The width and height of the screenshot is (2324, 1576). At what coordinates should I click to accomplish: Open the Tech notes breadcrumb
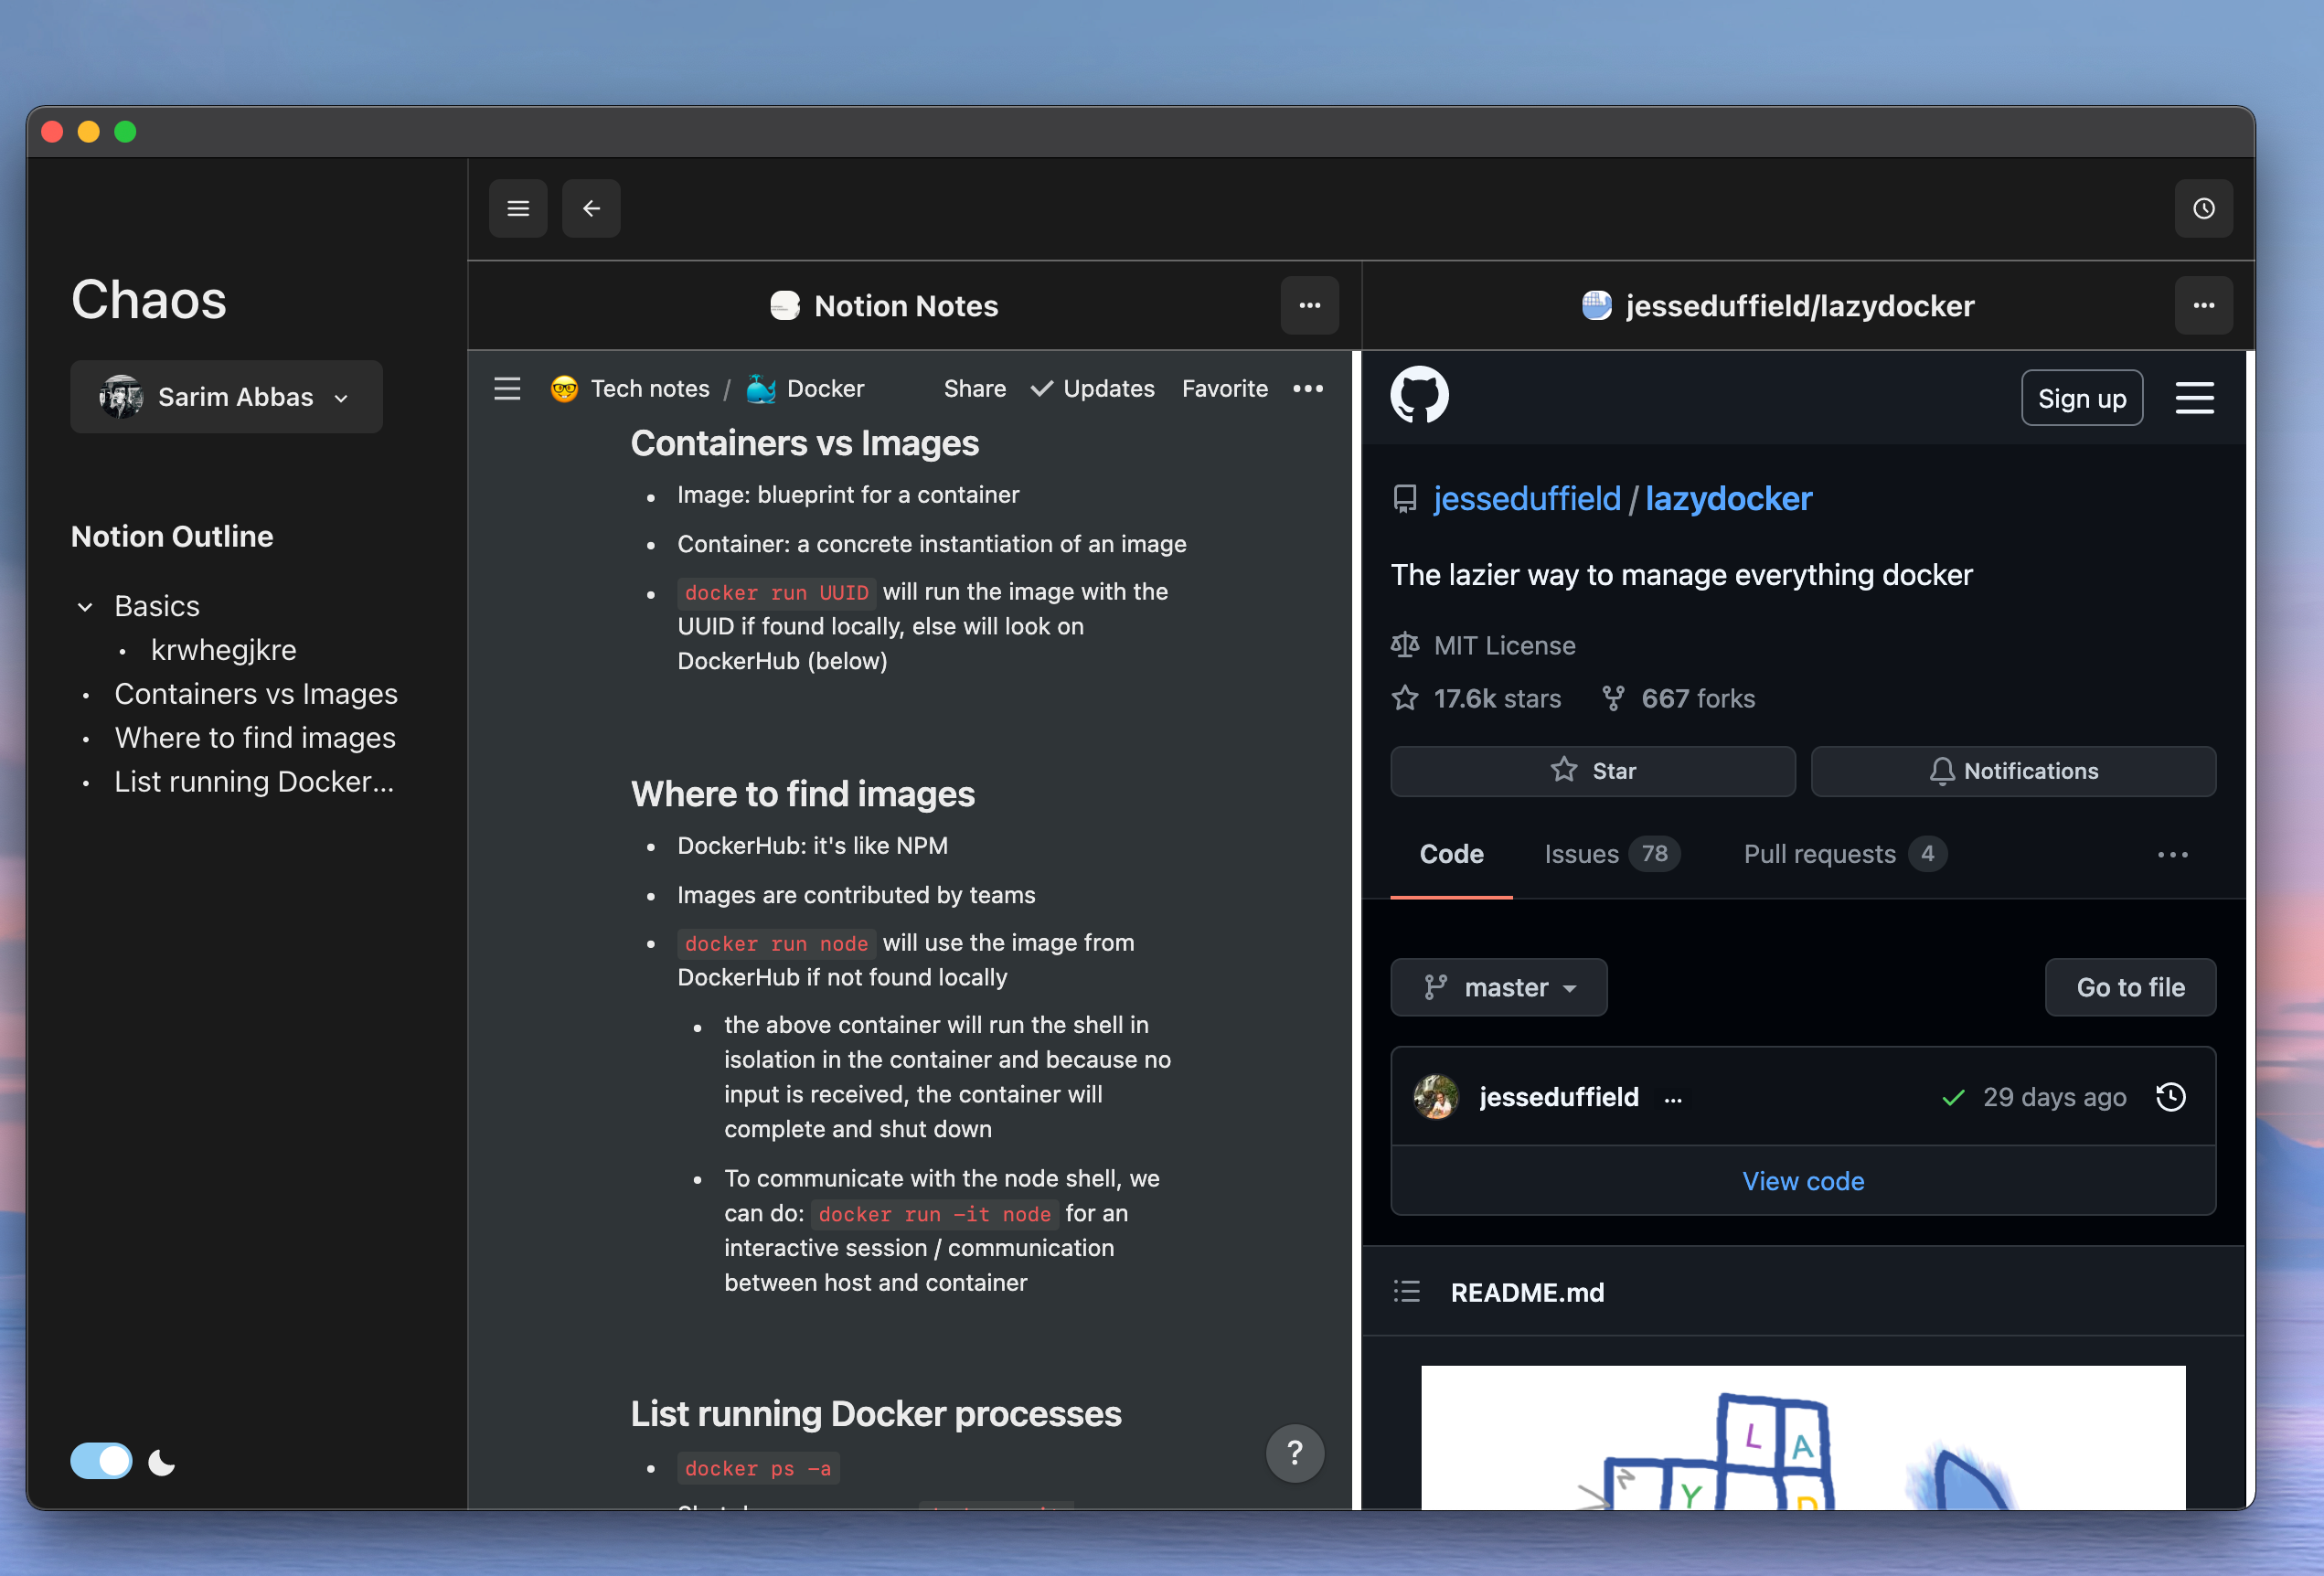coord(650,388)
